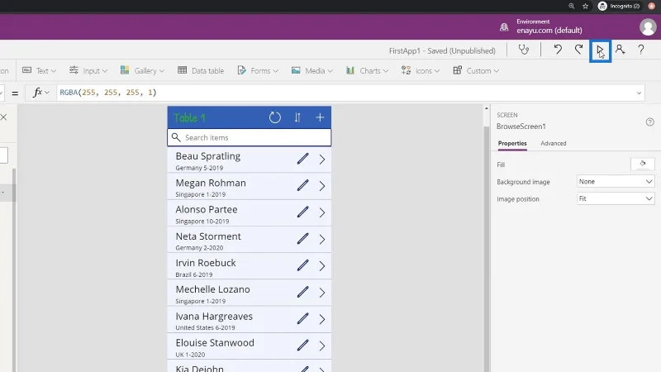Close the left tree panel
Screen dimensions: 661x372
coord(3,117)
